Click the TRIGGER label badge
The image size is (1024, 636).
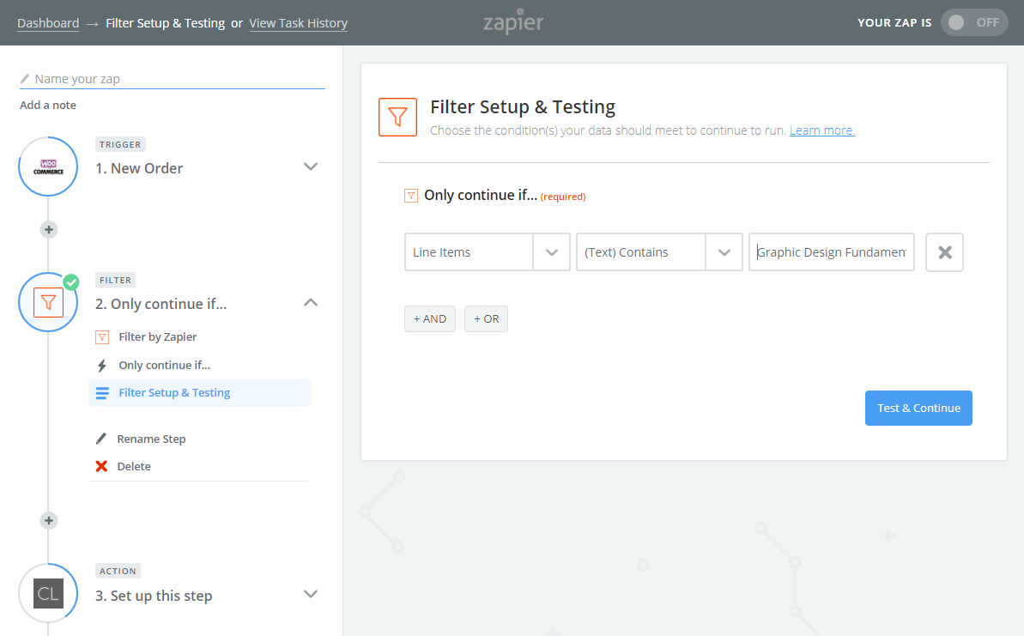coord(120,144)
